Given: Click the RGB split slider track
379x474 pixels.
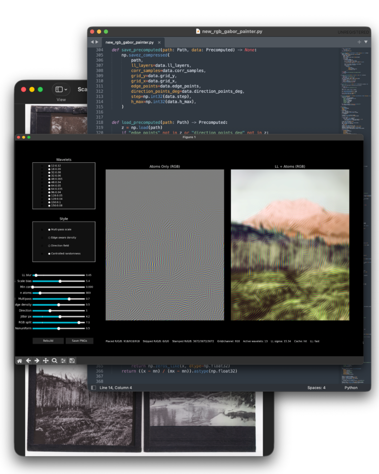Looking at the screenshot, I should coord(58,322).
